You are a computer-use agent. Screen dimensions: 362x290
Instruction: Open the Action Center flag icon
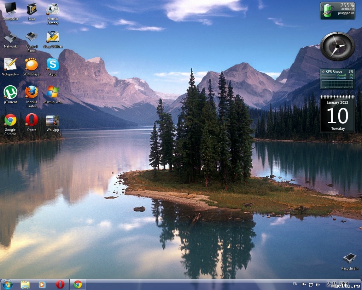(x=304, y=284)
